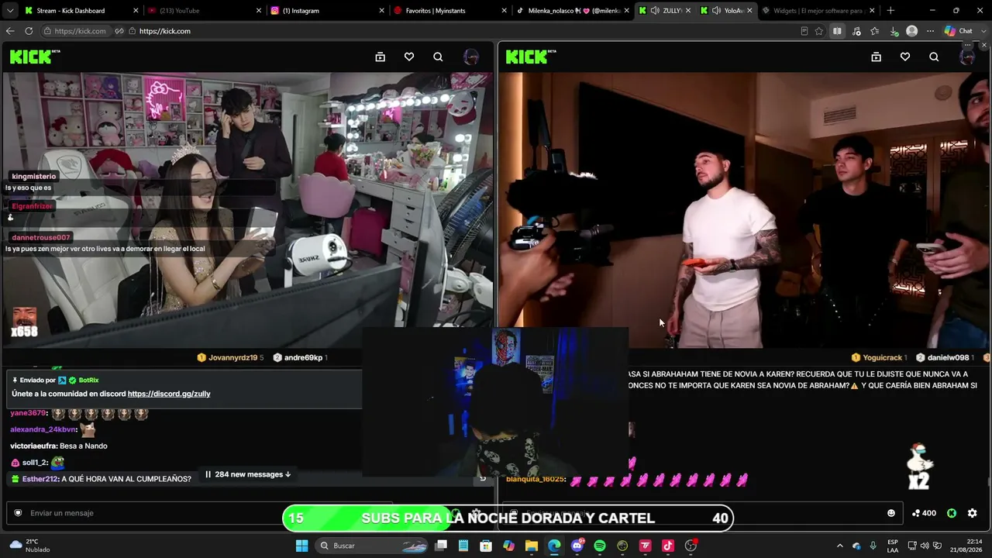Open the Kick logo in the right pane
The image size is (992, 558).
pos(531,57)
